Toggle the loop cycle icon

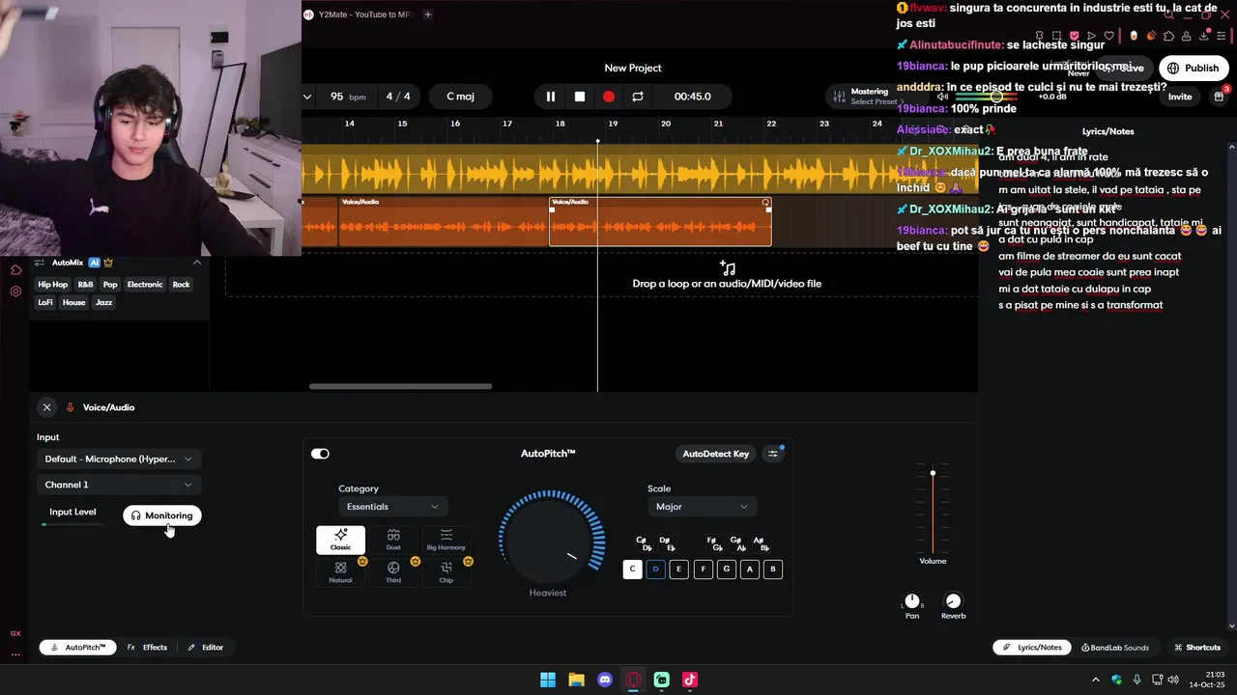point(638,97)
